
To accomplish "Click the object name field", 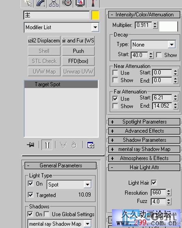I will 56,15.
